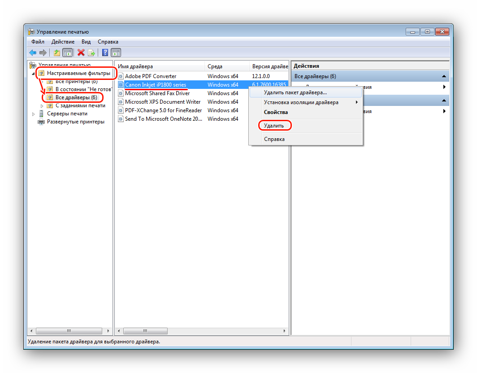Screen dimensions: 477x373
Task: Select 'Удалить пакет драйвера...' context menu entry
Action: point(295,92)
